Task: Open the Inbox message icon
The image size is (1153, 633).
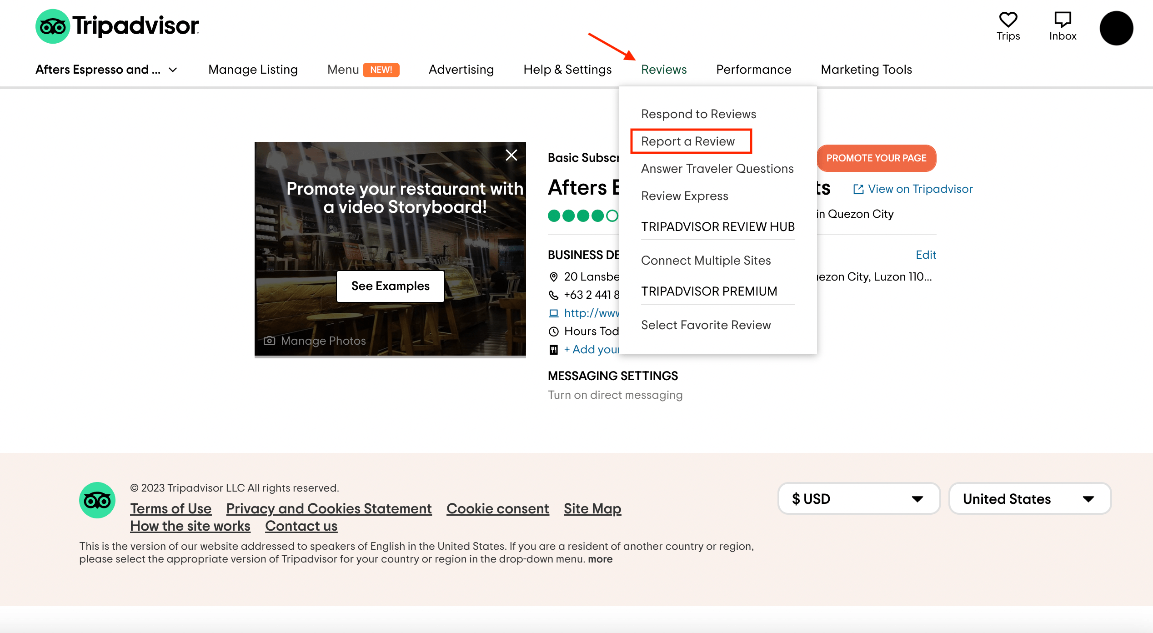Action: pos(1063,20)
